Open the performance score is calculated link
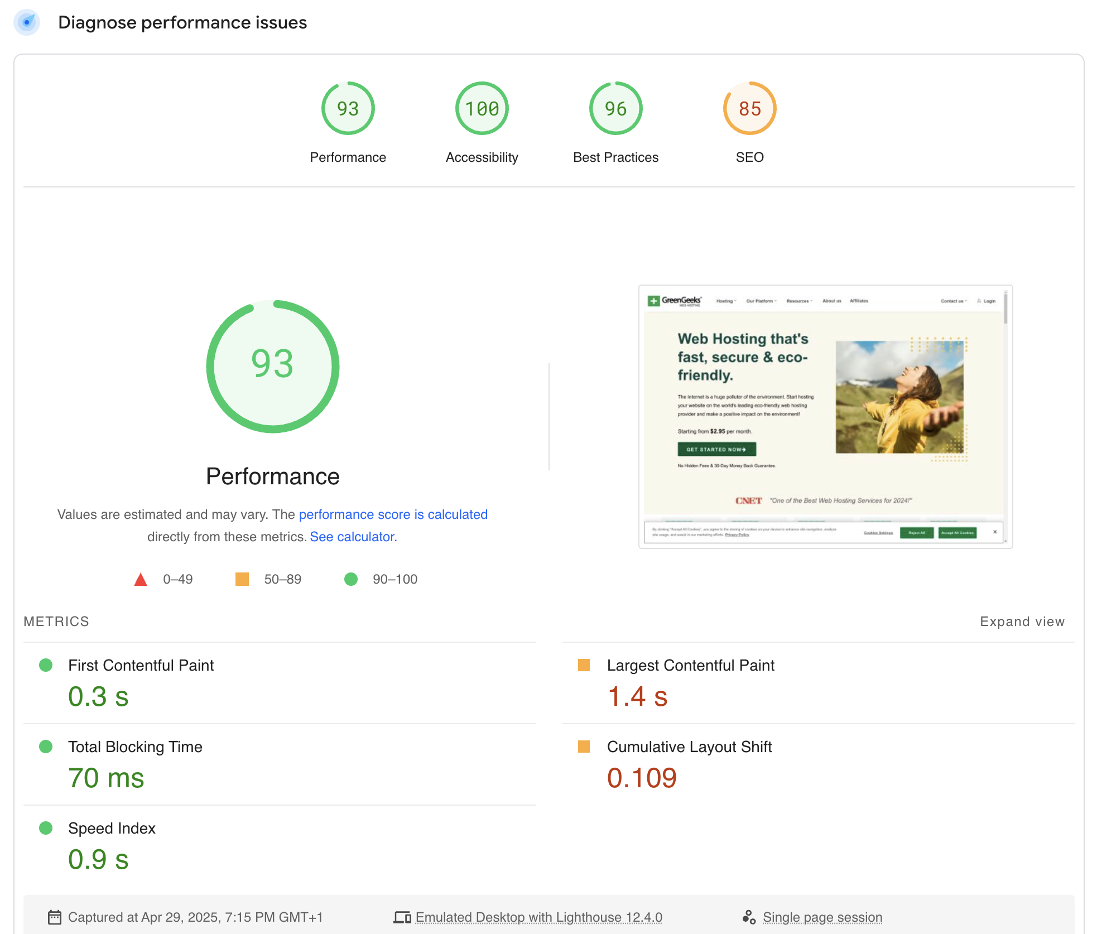 coord(393,514)
